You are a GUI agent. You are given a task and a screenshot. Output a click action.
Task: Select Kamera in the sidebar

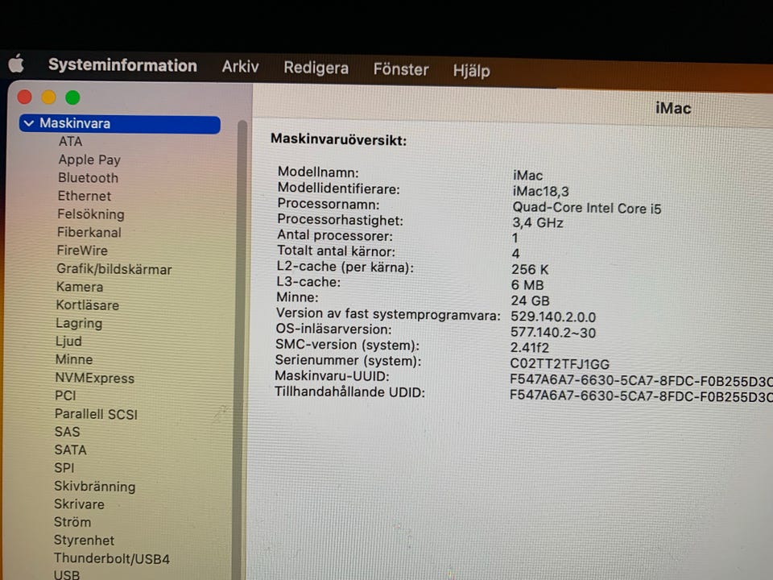pyautogui.click(x=80, y=287)
